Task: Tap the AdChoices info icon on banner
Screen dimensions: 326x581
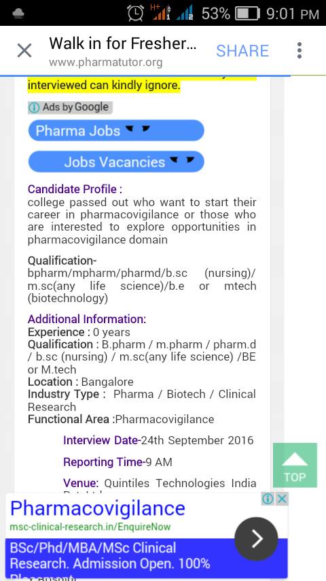Action: (268, 499)
